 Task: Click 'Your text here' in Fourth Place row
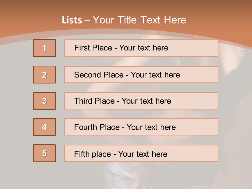click(x=151, y=127)
